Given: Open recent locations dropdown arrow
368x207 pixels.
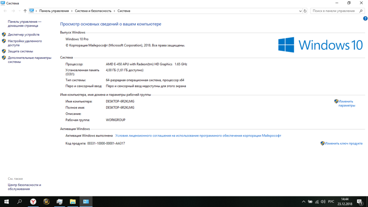Looking at the screenshot, I should (19, 11).
